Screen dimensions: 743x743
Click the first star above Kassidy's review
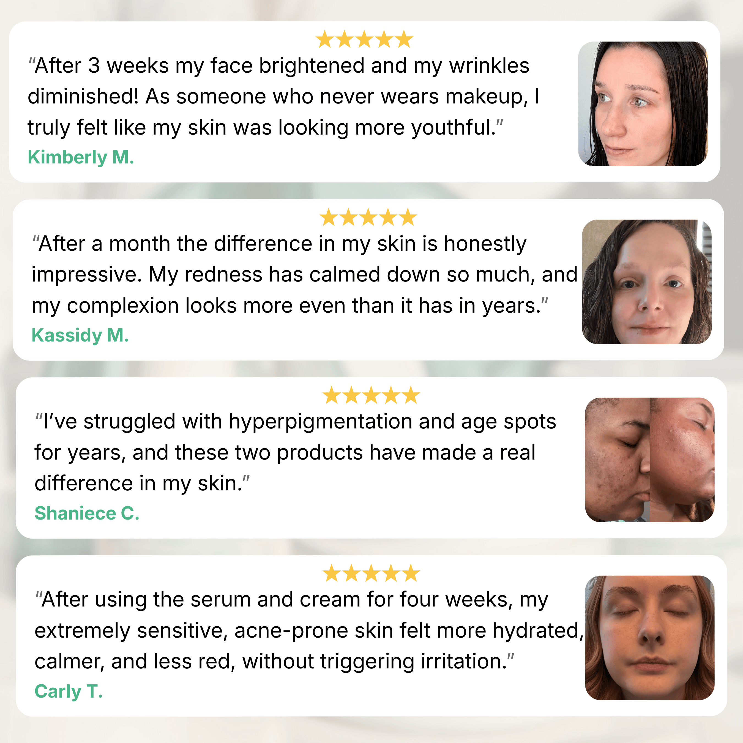coord(329,217)
